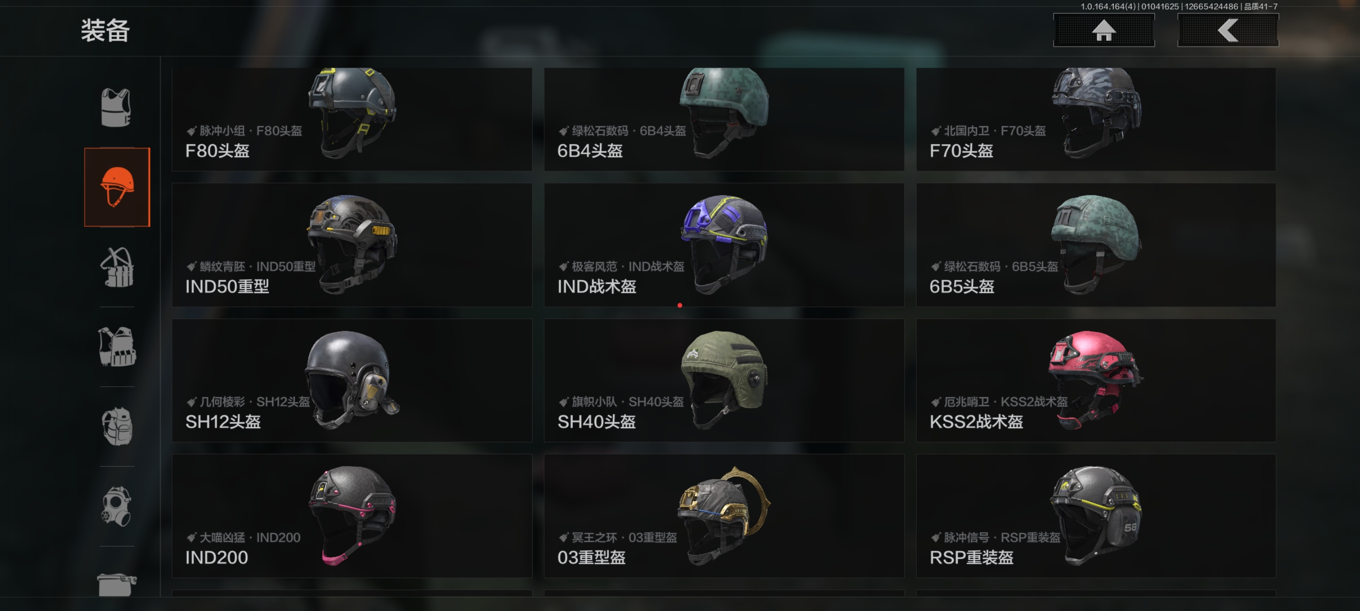Select the IND200 pink-trim helmet
Image resolution: width=1360 pixels, height=611 pixels.
coord(352,515)
